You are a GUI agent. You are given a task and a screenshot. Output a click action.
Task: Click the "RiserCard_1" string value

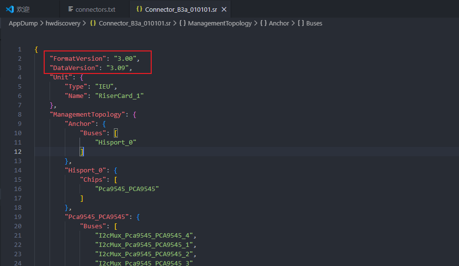(119, 96)
